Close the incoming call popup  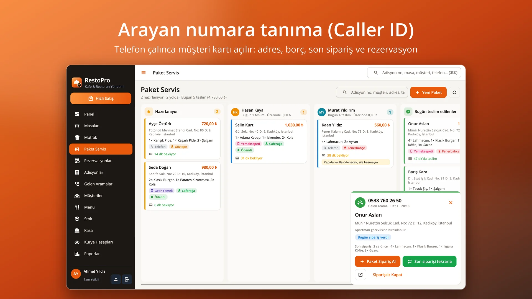click(x=451, y=203)
